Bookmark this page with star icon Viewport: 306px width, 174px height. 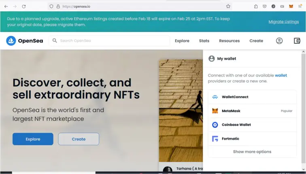(x=228, y=6)
